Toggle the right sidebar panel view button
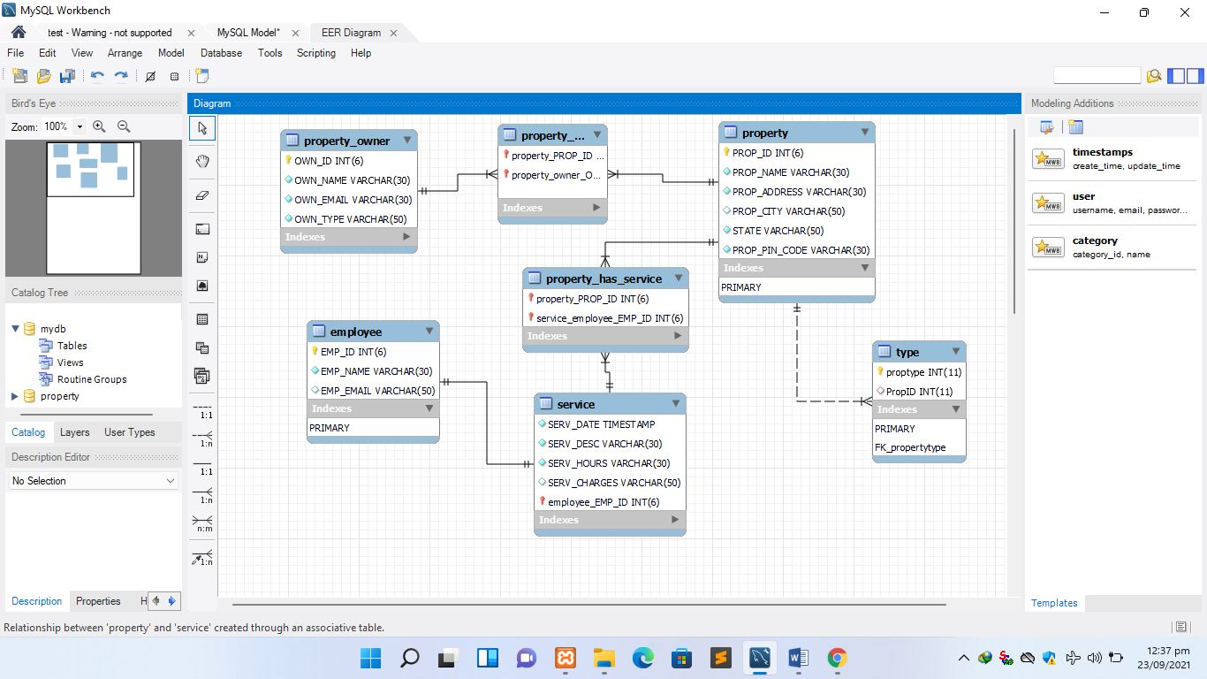 pos(1195,76)
